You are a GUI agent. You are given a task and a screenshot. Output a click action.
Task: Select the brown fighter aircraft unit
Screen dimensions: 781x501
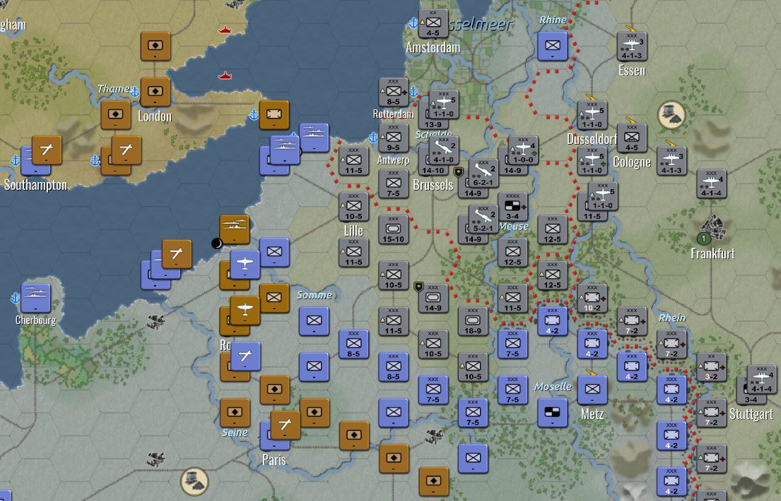pos(245,310)
